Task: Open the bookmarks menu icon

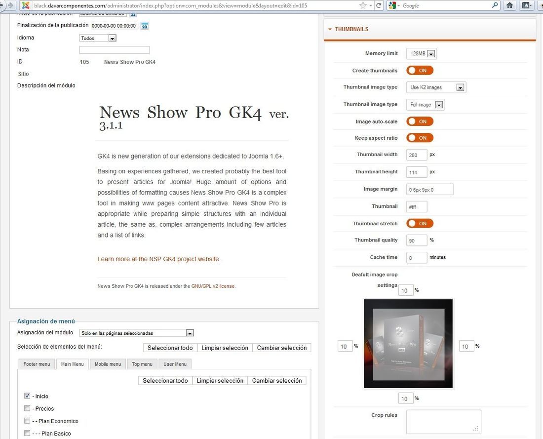Action: click(526, 5)
